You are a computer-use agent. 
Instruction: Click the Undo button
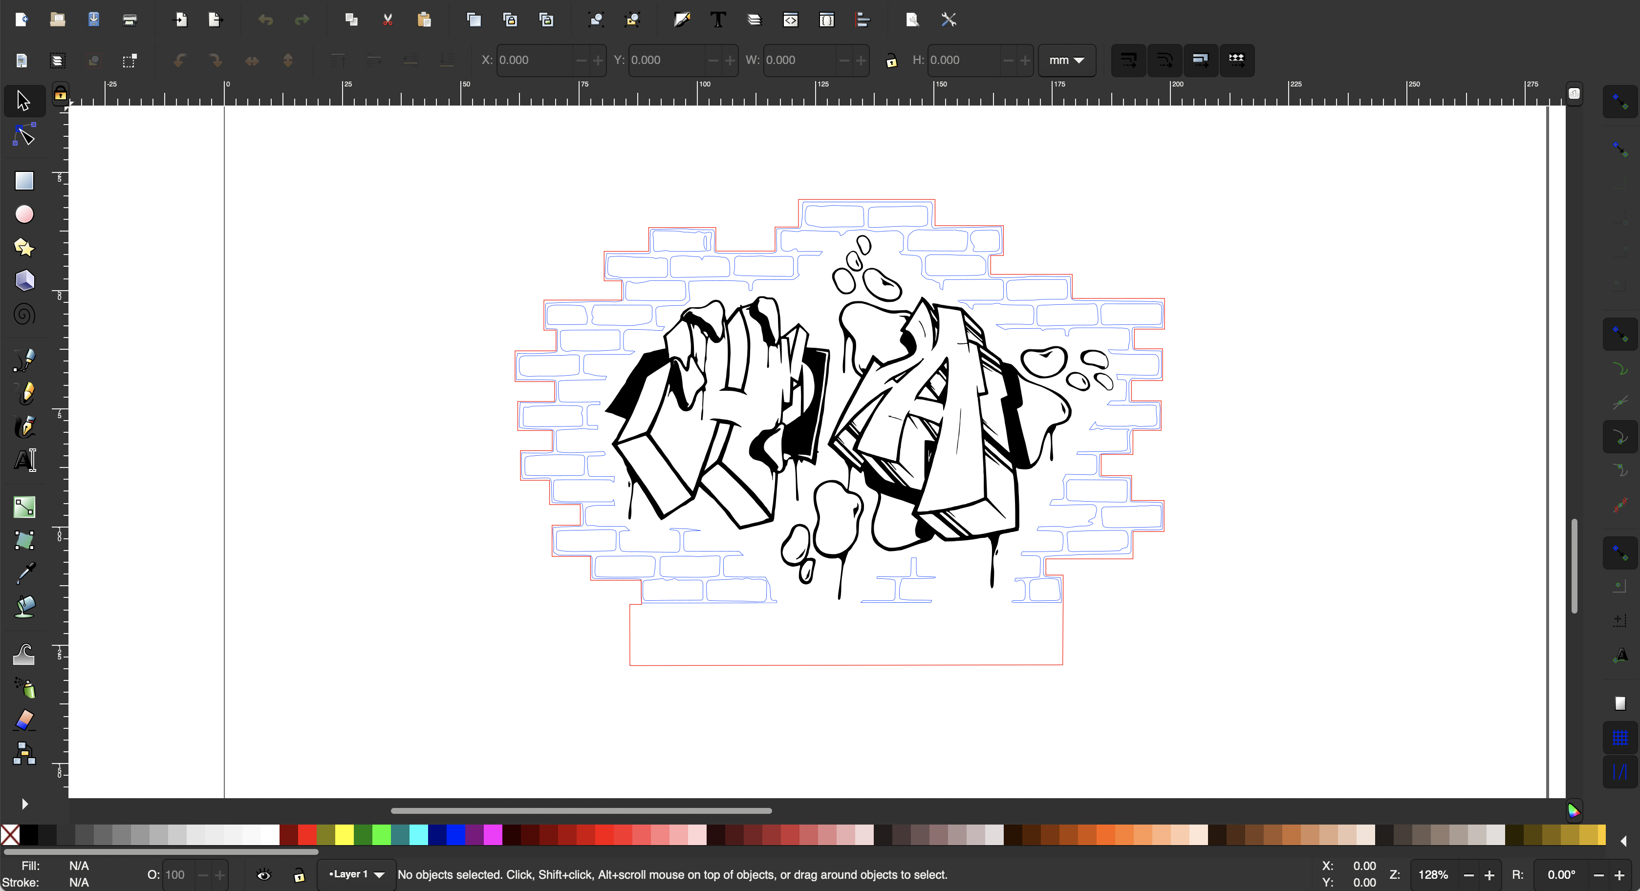[265, 20]
